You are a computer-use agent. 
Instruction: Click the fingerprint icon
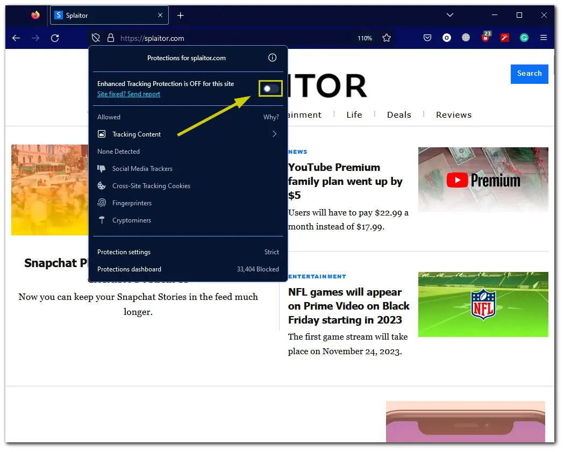(102, 203)
